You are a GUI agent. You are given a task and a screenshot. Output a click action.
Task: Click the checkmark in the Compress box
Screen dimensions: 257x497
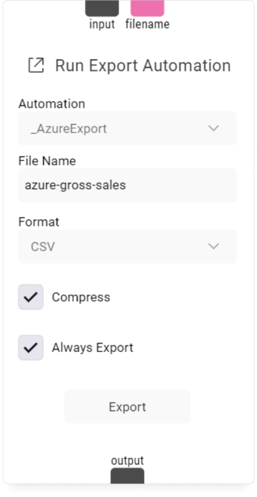[31, 297]
